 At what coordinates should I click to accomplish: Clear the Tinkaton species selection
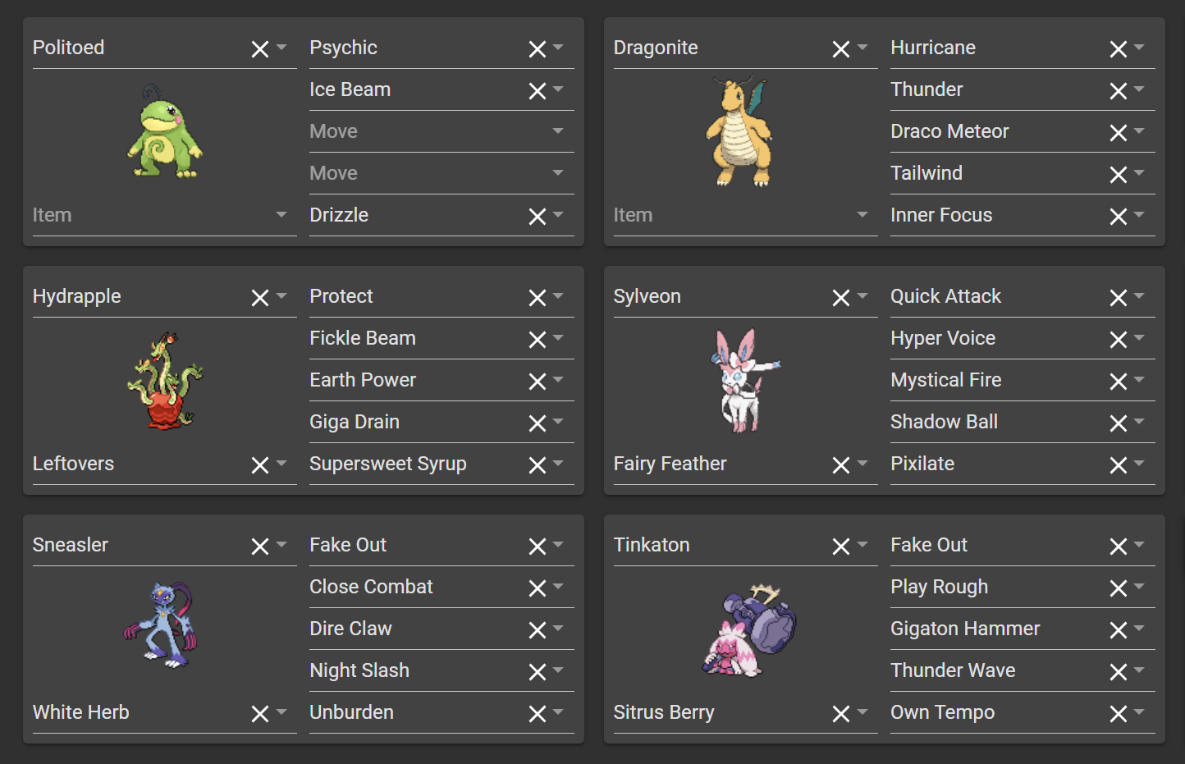[x=841, y=547]
